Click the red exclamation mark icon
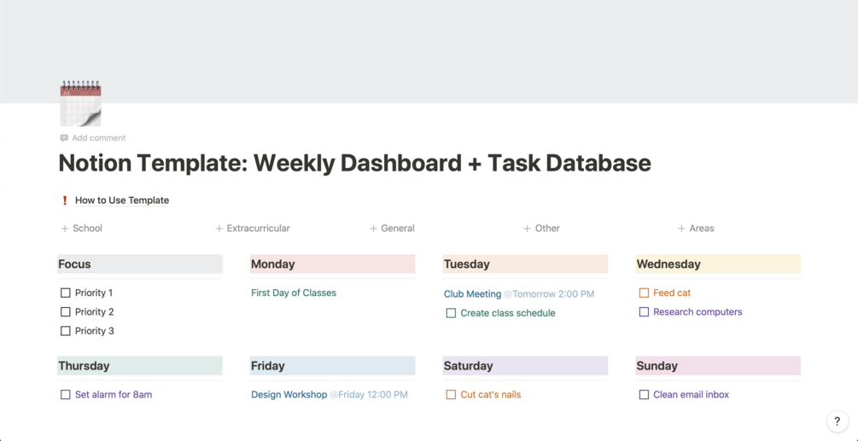 tap(65, 200)
